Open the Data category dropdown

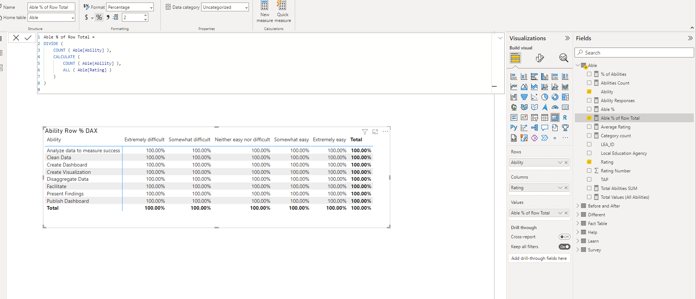(x=225, y=7)
